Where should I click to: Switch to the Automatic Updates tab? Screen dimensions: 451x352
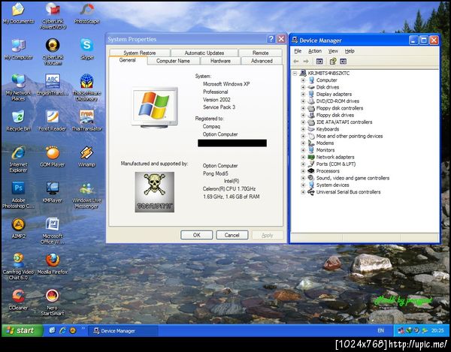(204, 53)
